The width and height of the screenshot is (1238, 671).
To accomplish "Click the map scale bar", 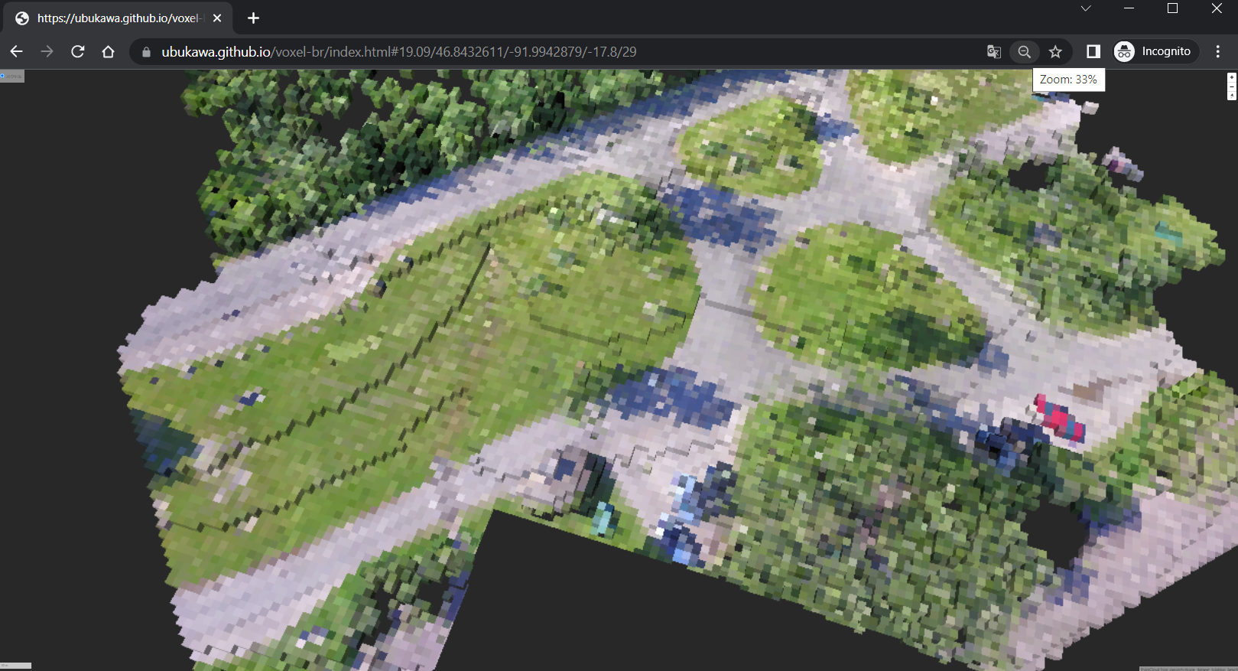I will (15, 666).
